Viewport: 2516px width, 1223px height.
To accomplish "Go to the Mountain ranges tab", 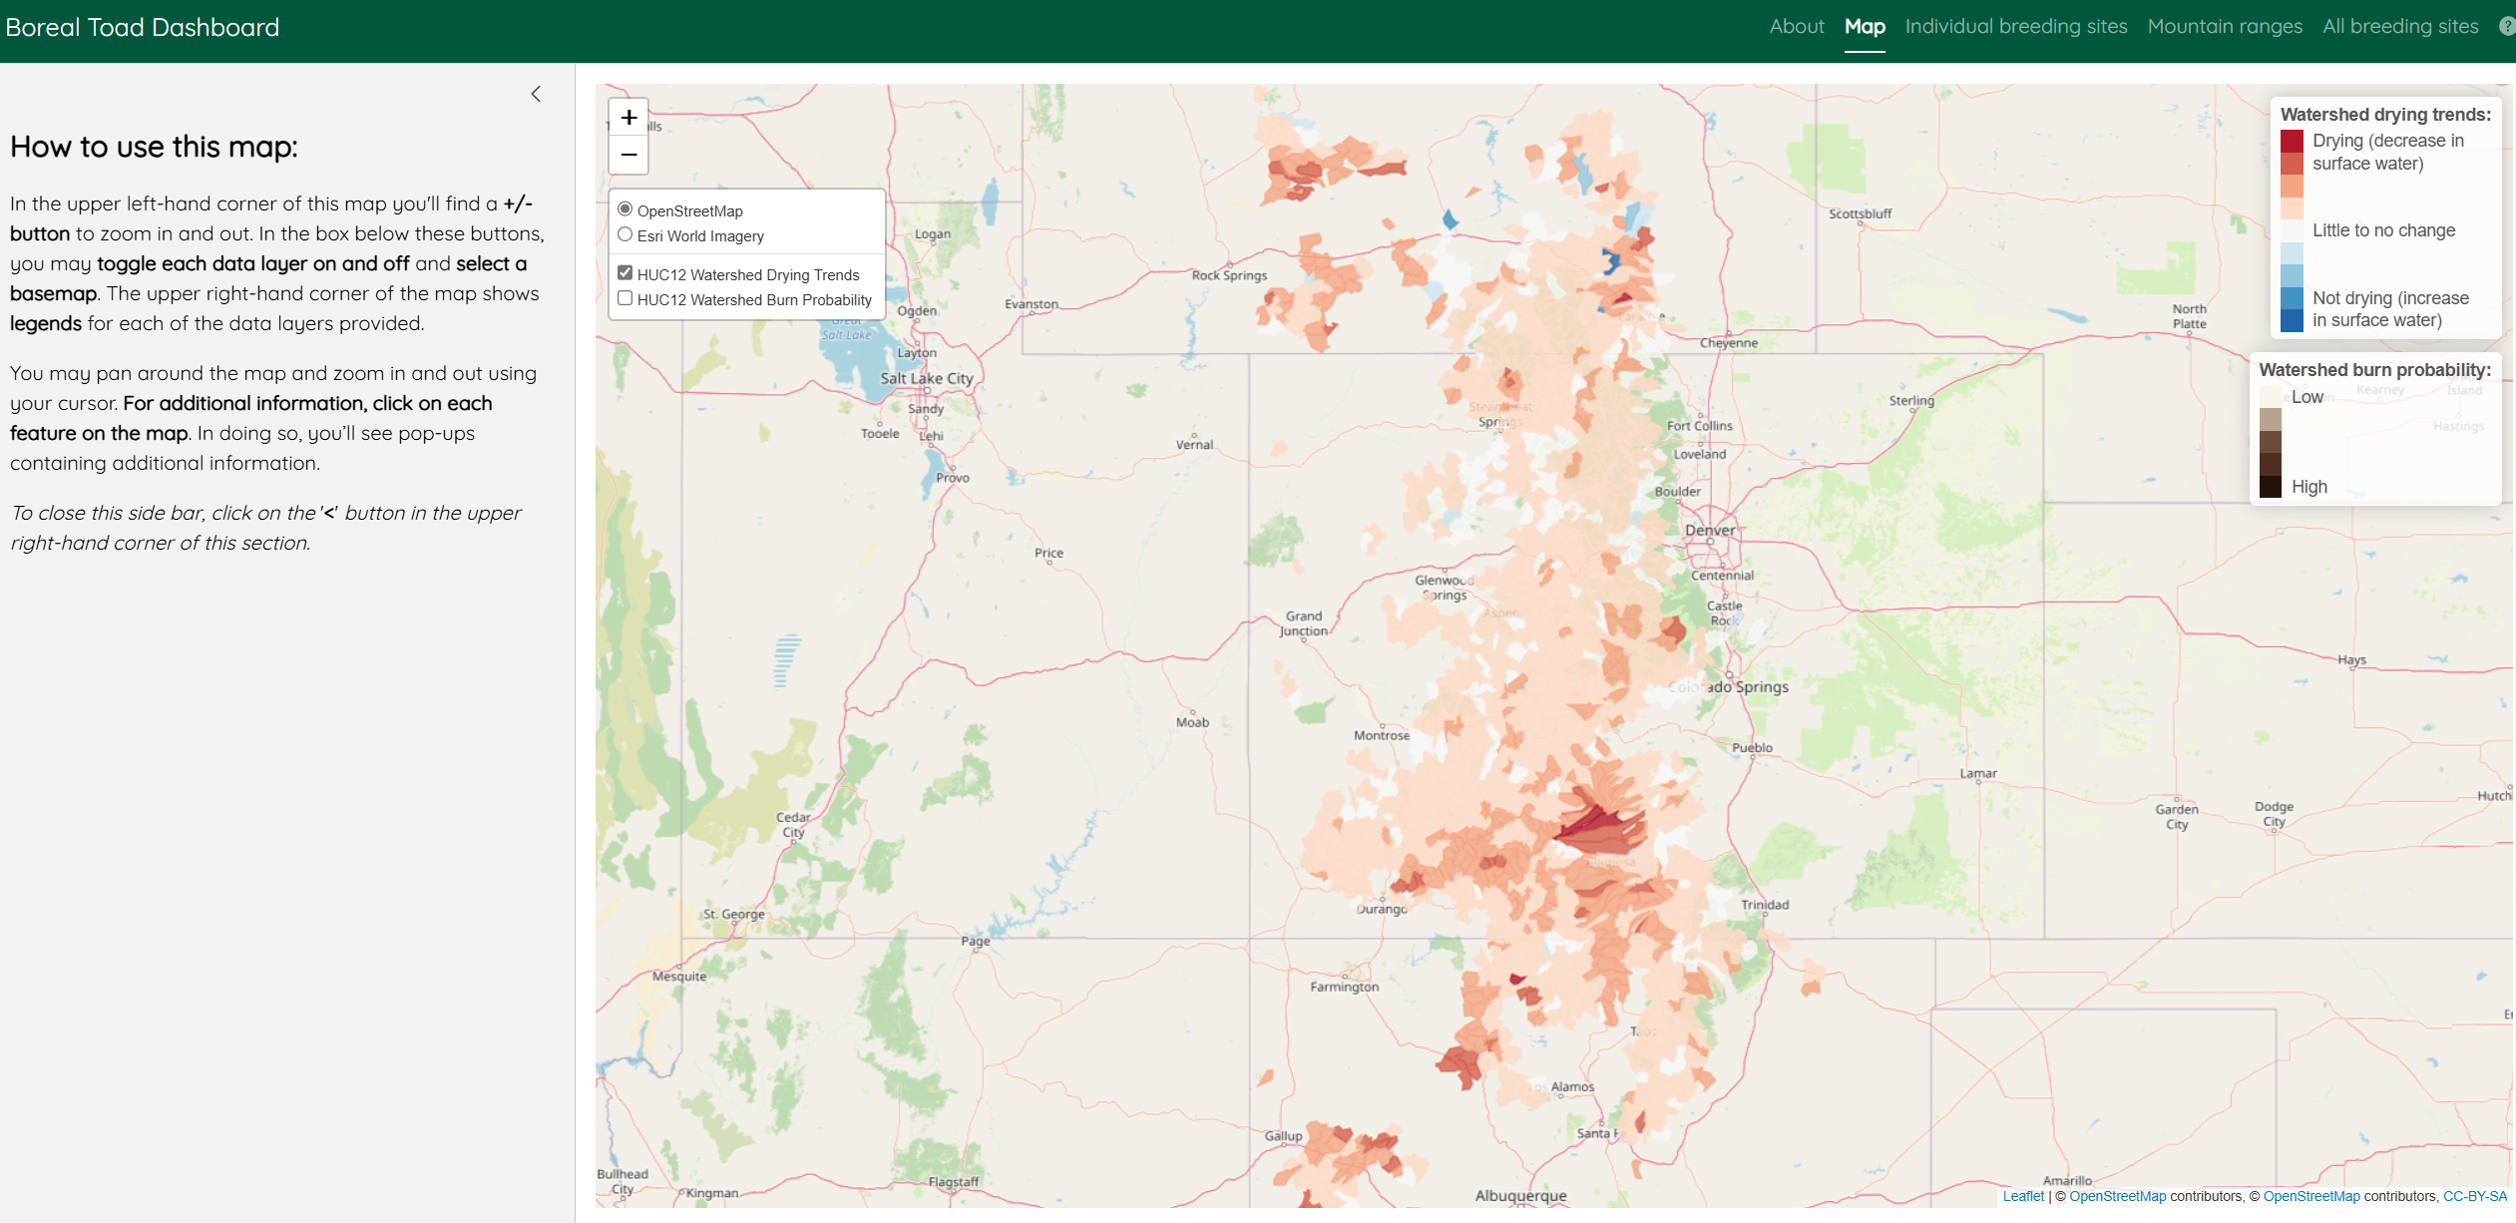I will [x=2225, y=27].
